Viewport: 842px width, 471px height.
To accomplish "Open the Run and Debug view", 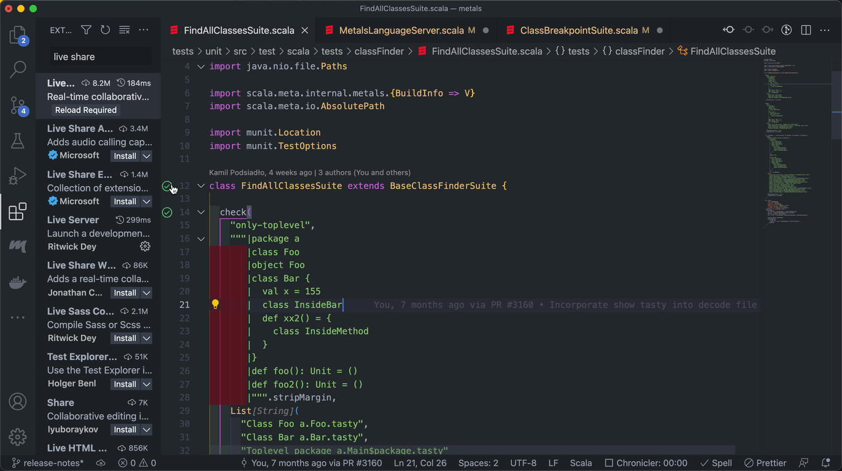I will pos(18,176).
